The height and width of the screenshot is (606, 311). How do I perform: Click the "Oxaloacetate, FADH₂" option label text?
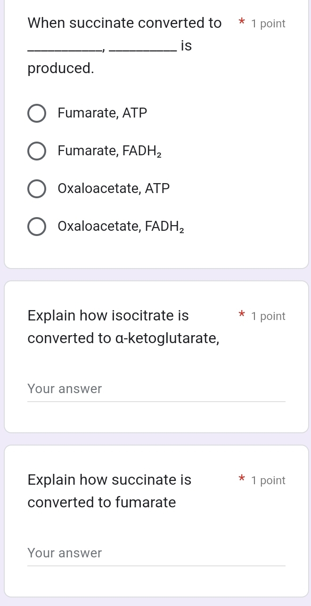pos(121,227)
